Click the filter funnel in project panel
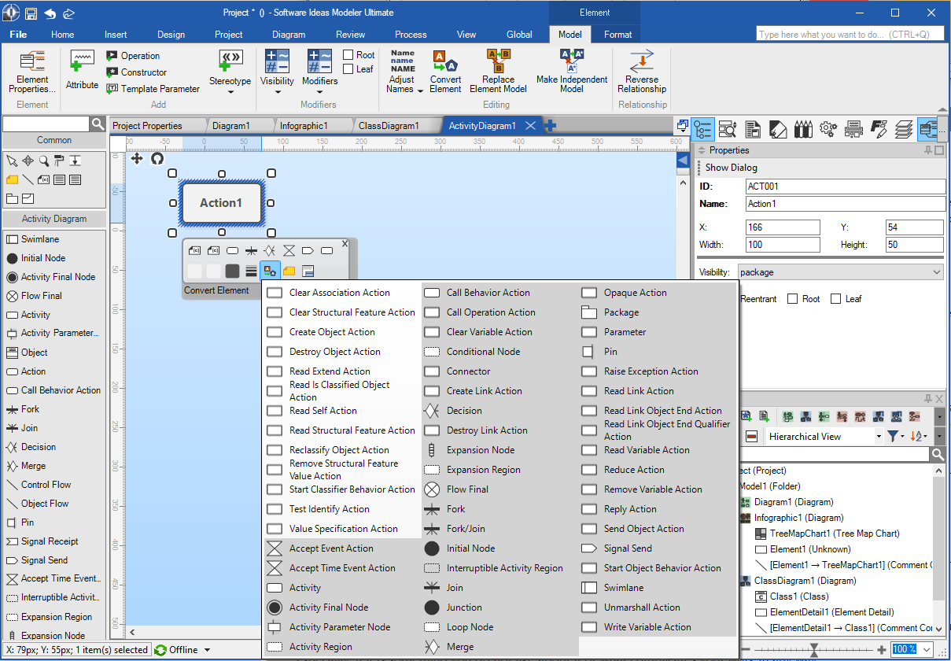Image resolution: width=951 pixels, height=661 pixels. (x=894, y=436)
